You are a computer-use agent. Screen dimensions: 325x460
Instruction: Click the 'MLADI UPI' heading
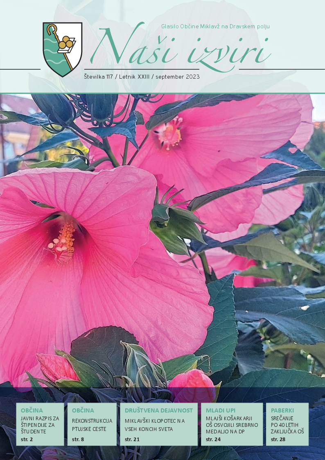220,410
